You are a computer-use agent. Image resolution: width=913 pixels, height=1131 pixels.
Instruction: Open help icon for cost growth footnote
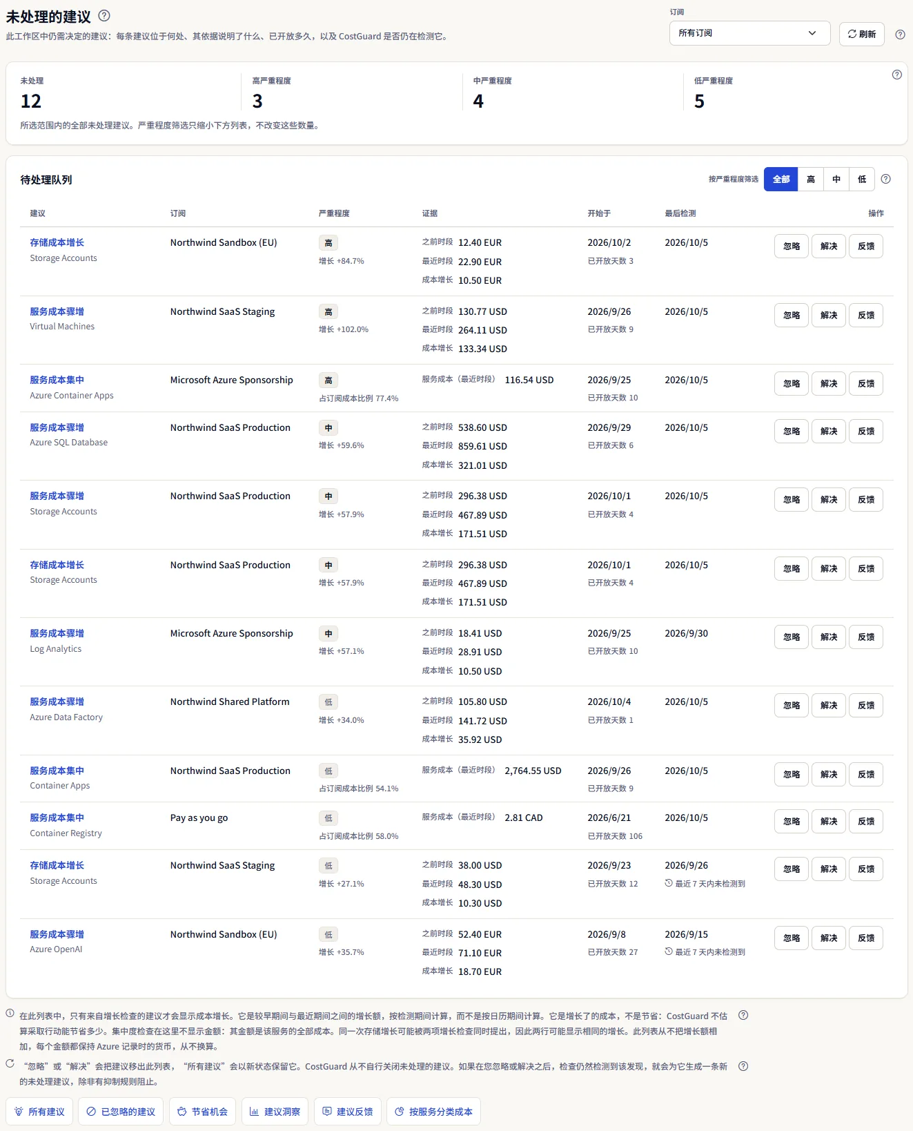(743, 1015)
